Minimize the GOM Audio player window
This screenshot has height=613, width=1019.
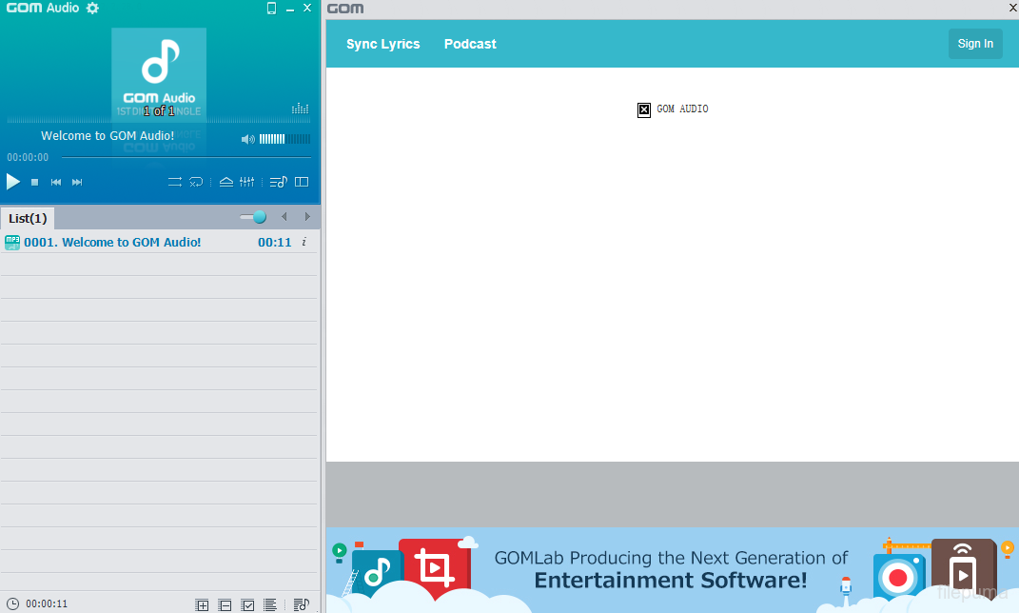click(290, 9)
